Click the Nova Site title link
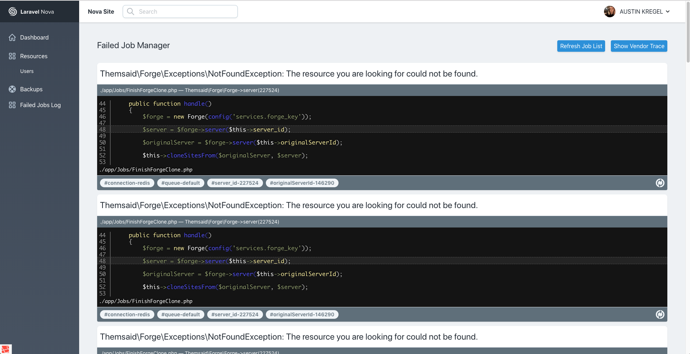Screen dimensions: 690x354 (x=101, y=12)
